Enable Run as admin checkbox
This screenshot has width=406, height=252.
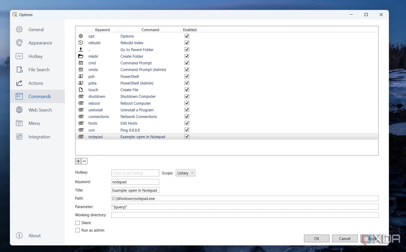tap(77, 230)
